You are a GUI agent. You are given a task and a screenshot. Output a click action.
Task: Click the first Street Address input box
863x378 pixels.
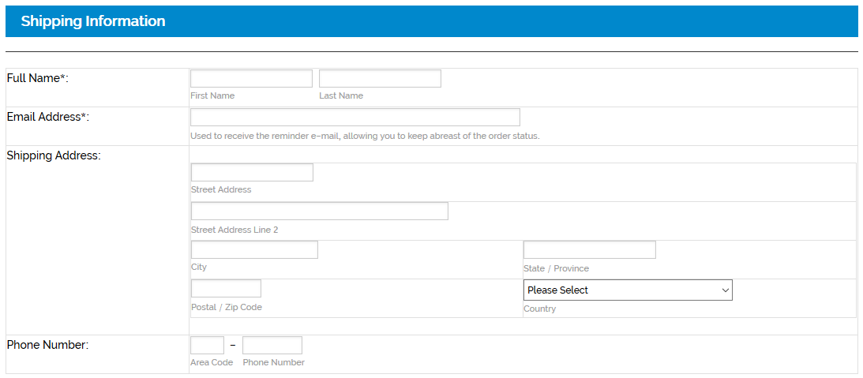click(252, 173)
